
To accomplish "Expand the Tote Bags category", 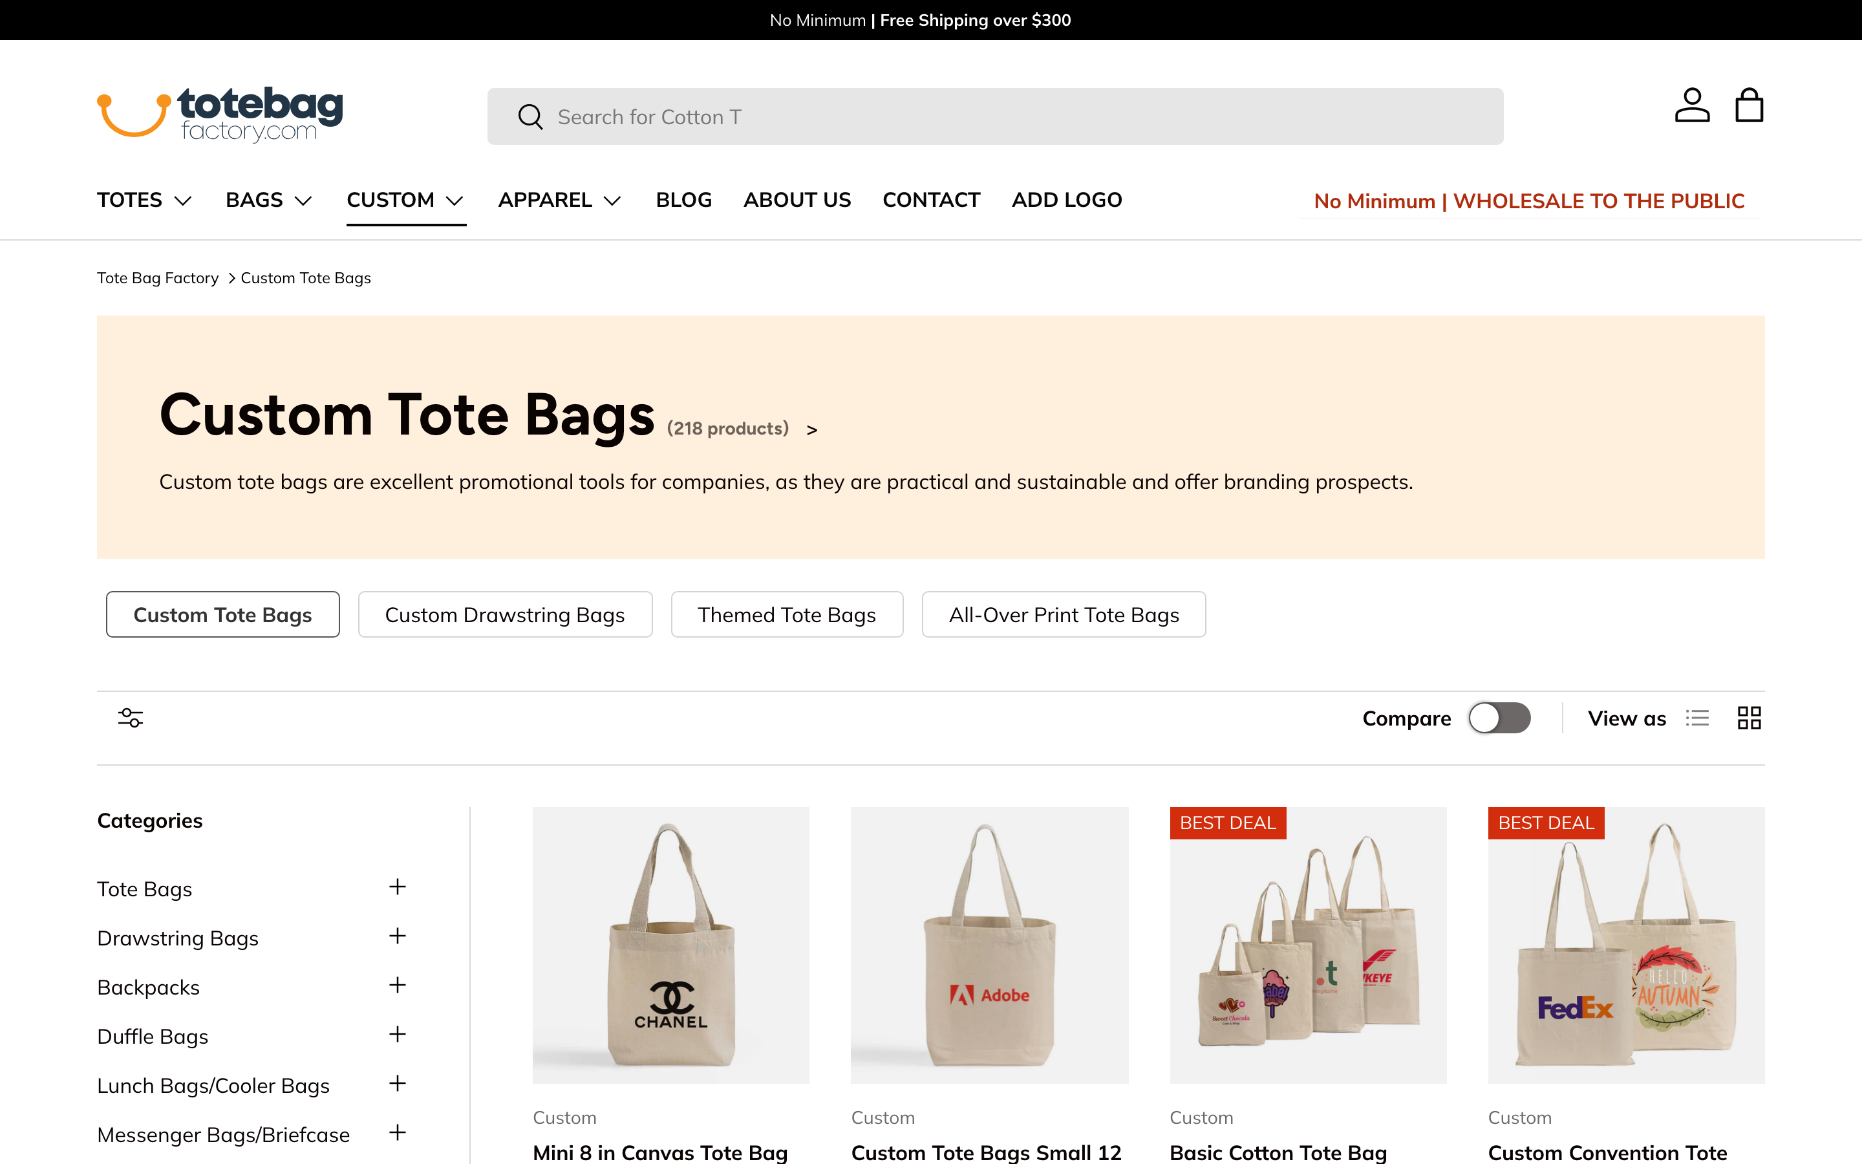I will point(397,888).
